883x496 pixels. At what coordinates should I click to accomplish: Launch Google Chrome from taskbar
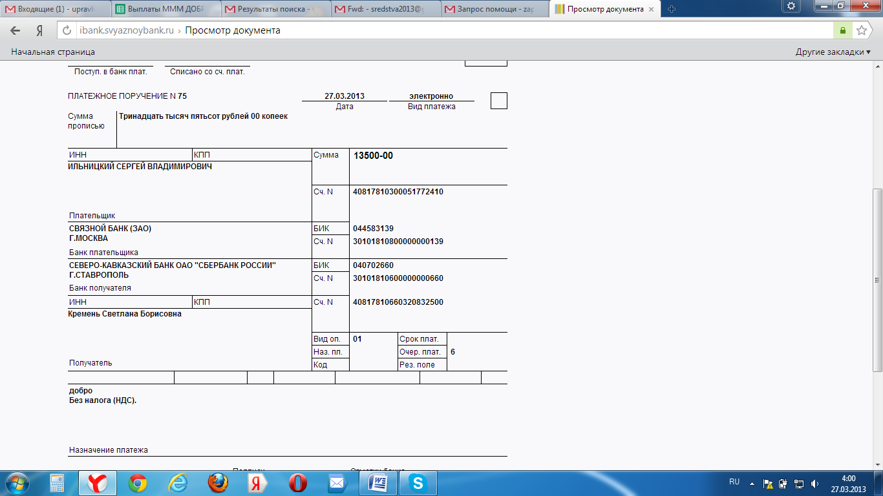pyautogui.click(x=138, y=482)
